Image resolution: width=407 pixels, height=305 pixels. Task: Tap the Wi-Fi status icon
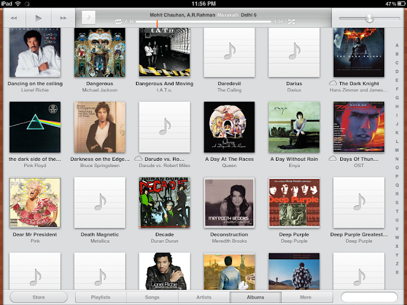coord(18,4)
